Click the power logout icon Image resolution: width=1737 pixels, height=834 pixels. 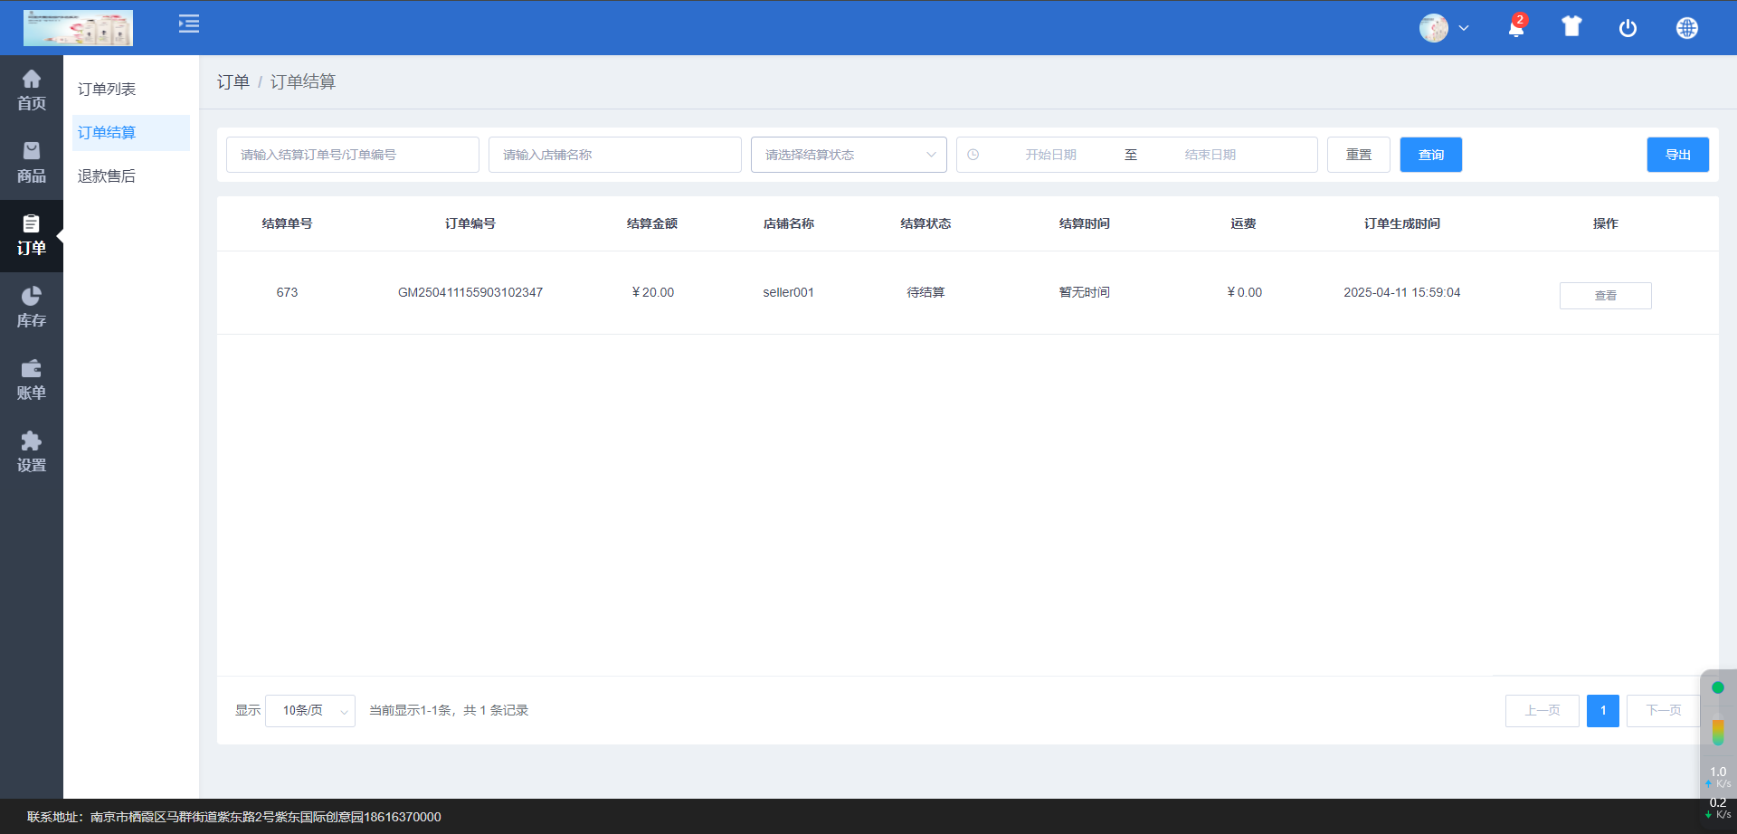coord(1628,28)
